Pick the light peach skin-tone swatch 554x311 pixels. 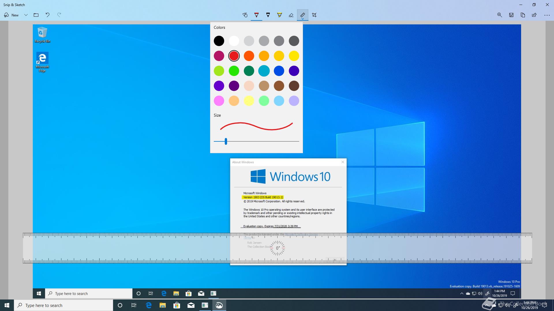pos(249,86)
